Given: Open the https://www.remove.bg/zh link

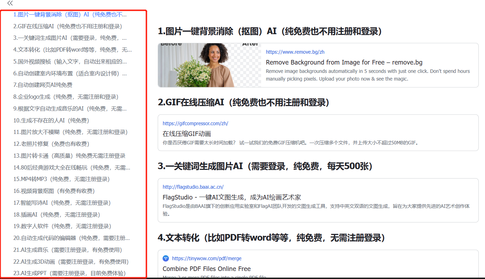Looking at the screenshot, I should click(x=295, y=52).
